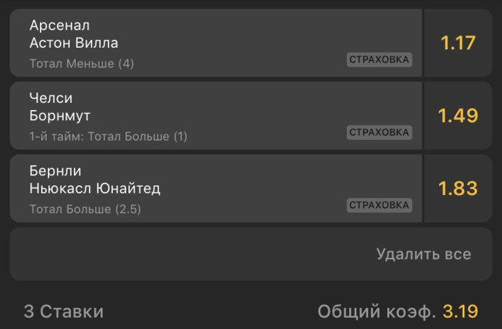Tap the Борнмут team name
Image resolution: width=502 pixels, height=329 pixels.
tap(59, 116)
